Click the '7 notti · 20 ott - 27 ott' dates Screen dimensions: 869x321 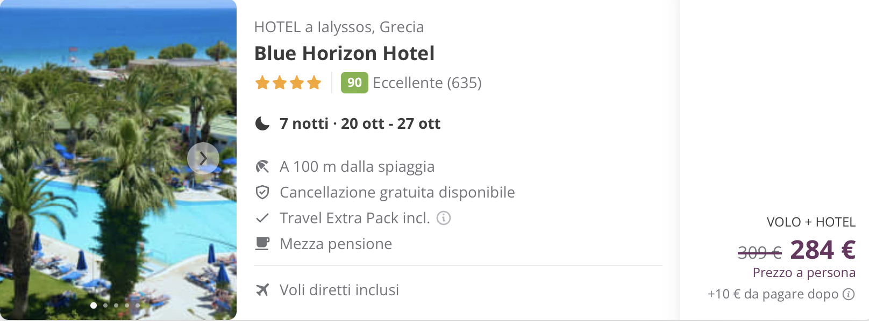tap(360, 124)
